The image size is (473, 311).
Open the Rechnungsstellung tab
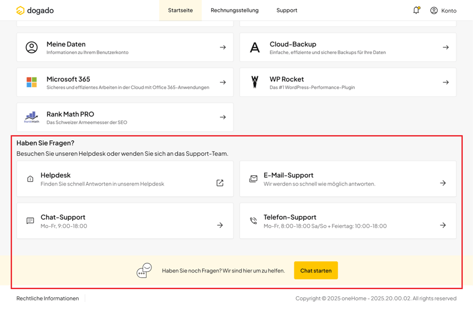click(234, 11)
